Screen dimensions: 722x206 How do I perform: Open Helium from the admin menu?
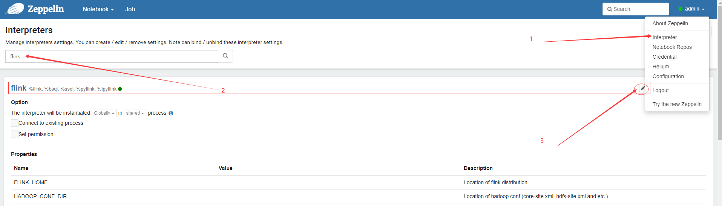coord(661,67)
